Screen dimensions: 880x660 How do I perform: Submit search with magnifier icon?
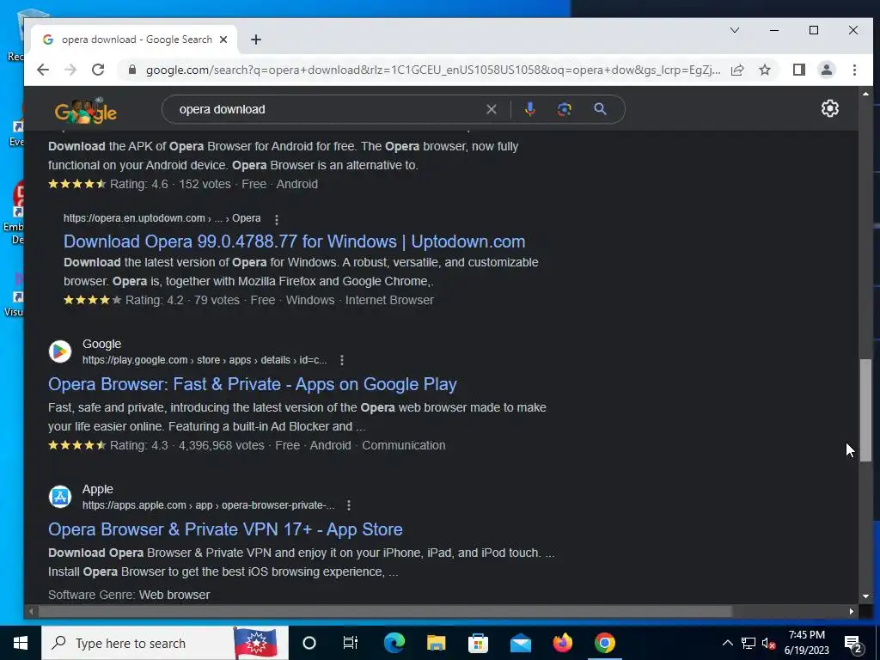point(600,109)
